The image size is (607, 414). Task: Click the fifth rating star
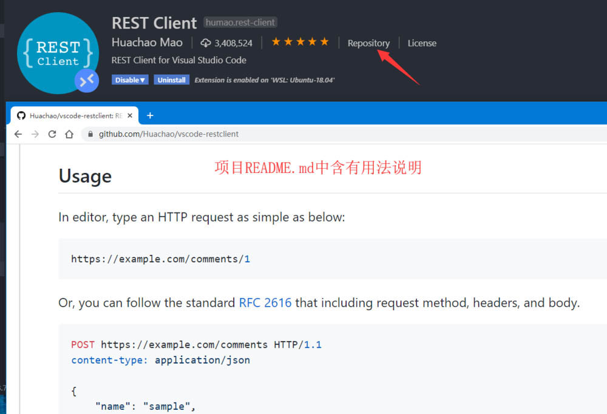326,42
